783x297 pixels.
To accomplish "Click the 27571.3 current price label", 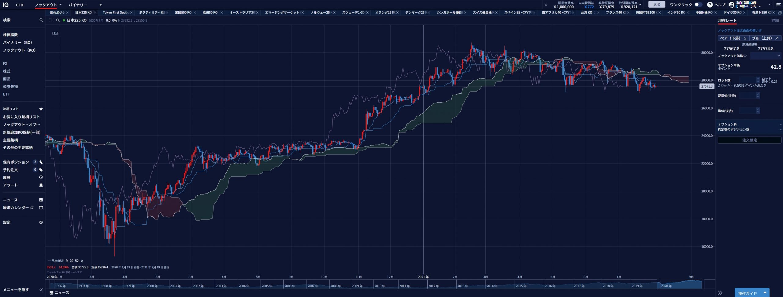I will coord(707,86).
